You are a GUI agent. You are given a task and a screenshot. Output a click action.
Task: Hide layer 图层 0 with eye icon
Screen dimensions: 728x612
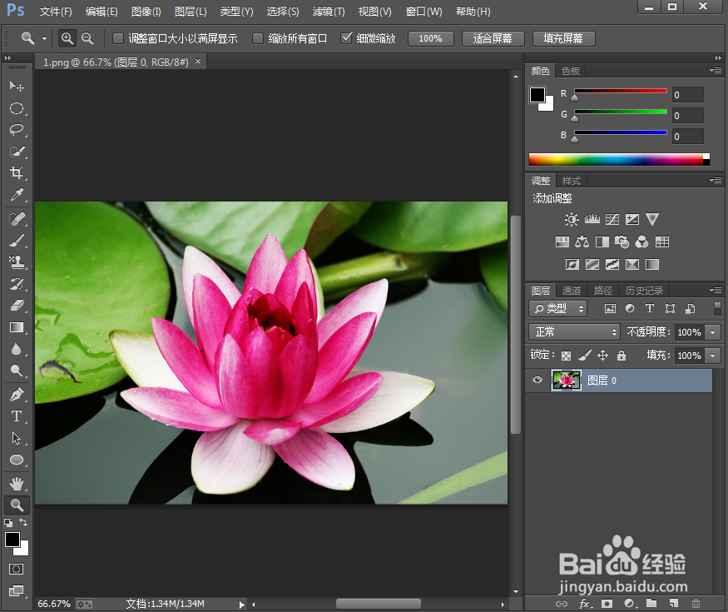(537, 381)
